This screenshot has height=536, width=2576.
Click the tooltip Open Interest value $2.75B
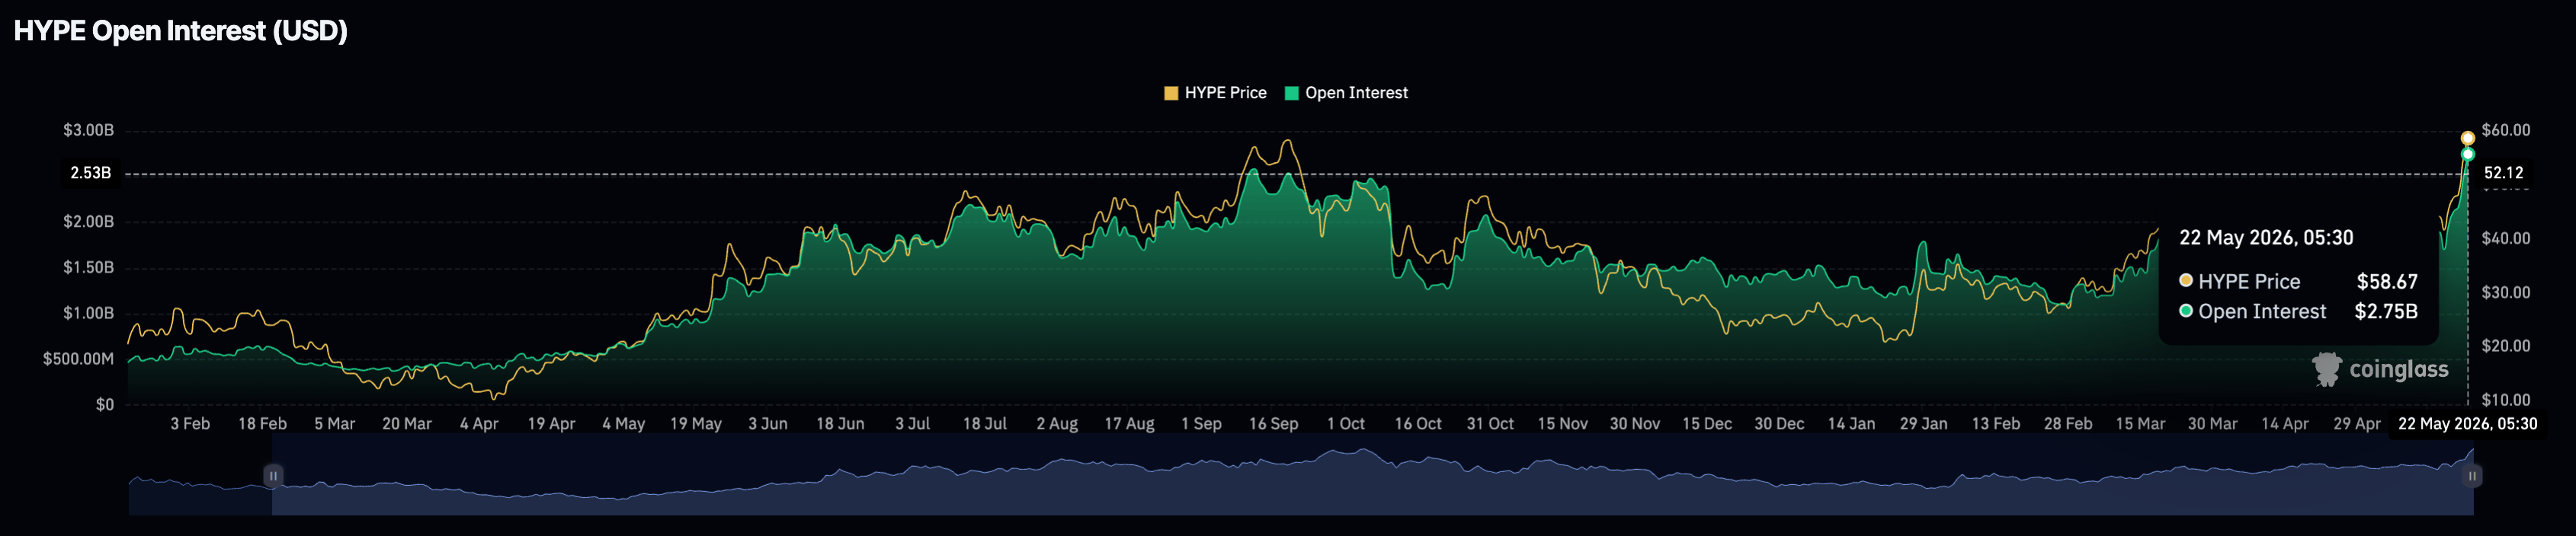point(2386,312)
